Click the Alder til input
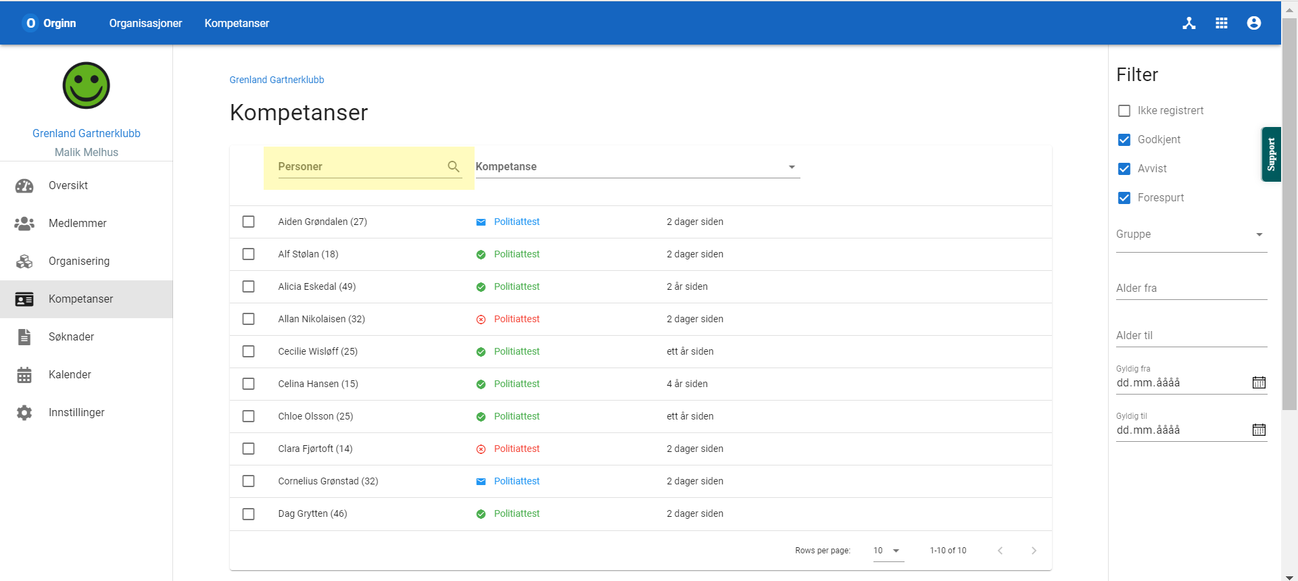This screenshot has height=581, width=1298. pos(1191,336)
